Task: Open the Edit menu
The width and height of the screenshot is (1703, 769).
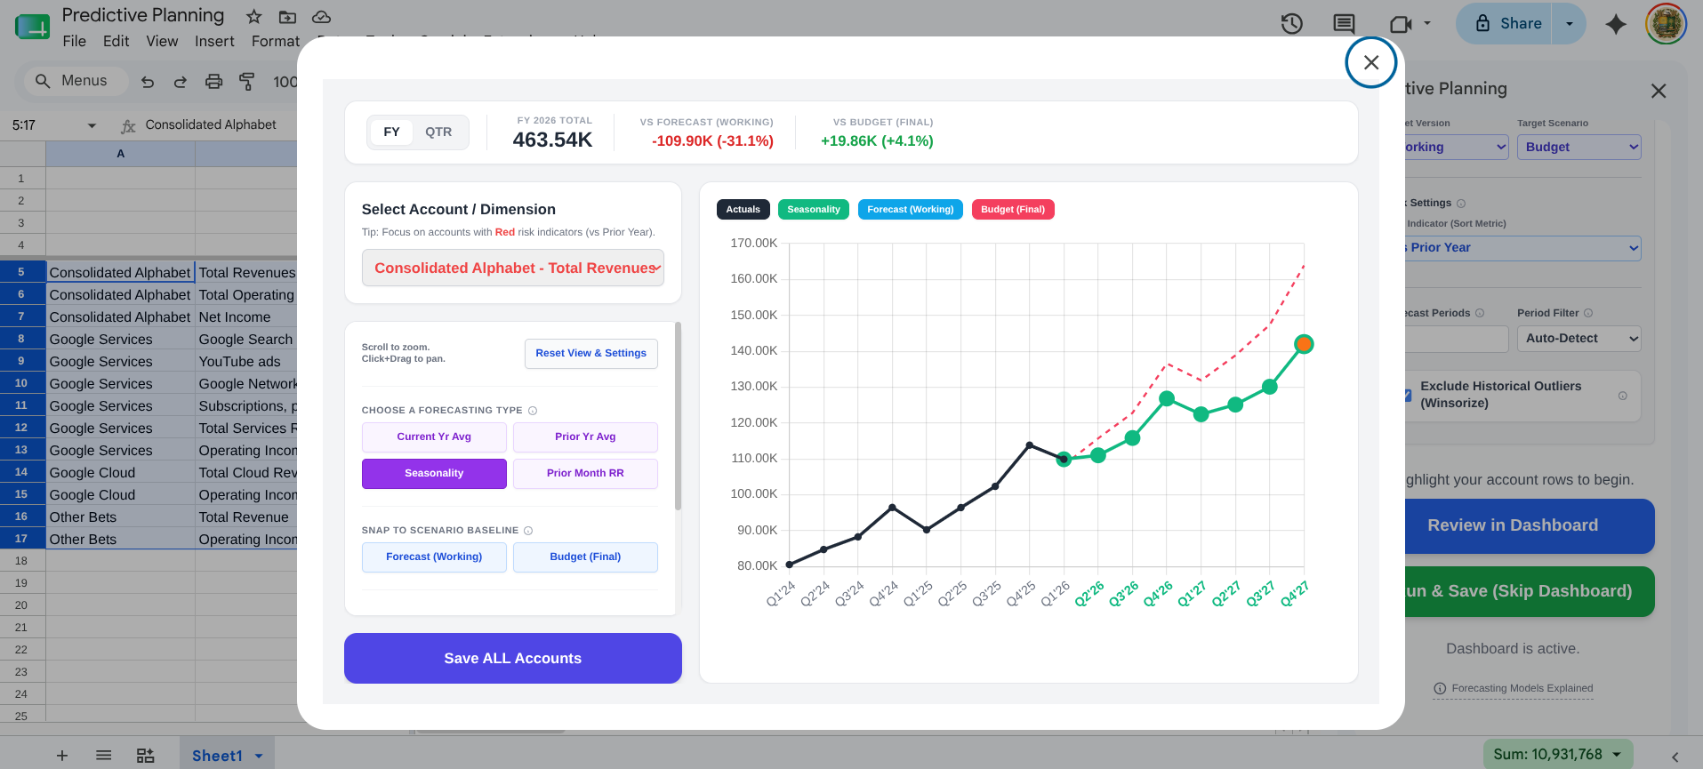Action: coord(116,41)
